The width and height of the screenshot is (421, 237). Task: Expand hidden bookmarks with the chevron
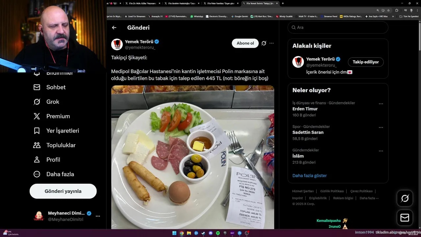(393, 16)
